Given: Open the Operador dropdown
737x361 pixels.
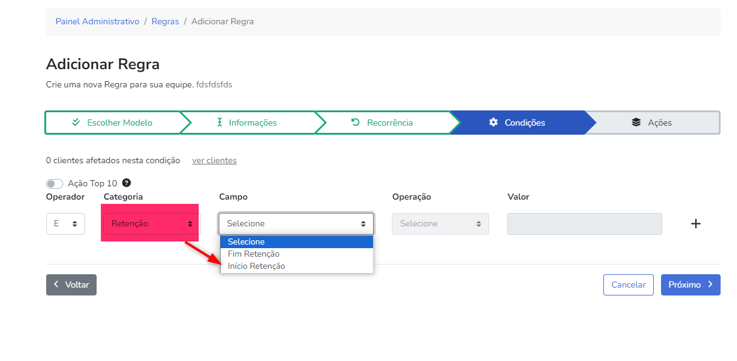Looking at the screenshot, I should [x=66, y=224].
